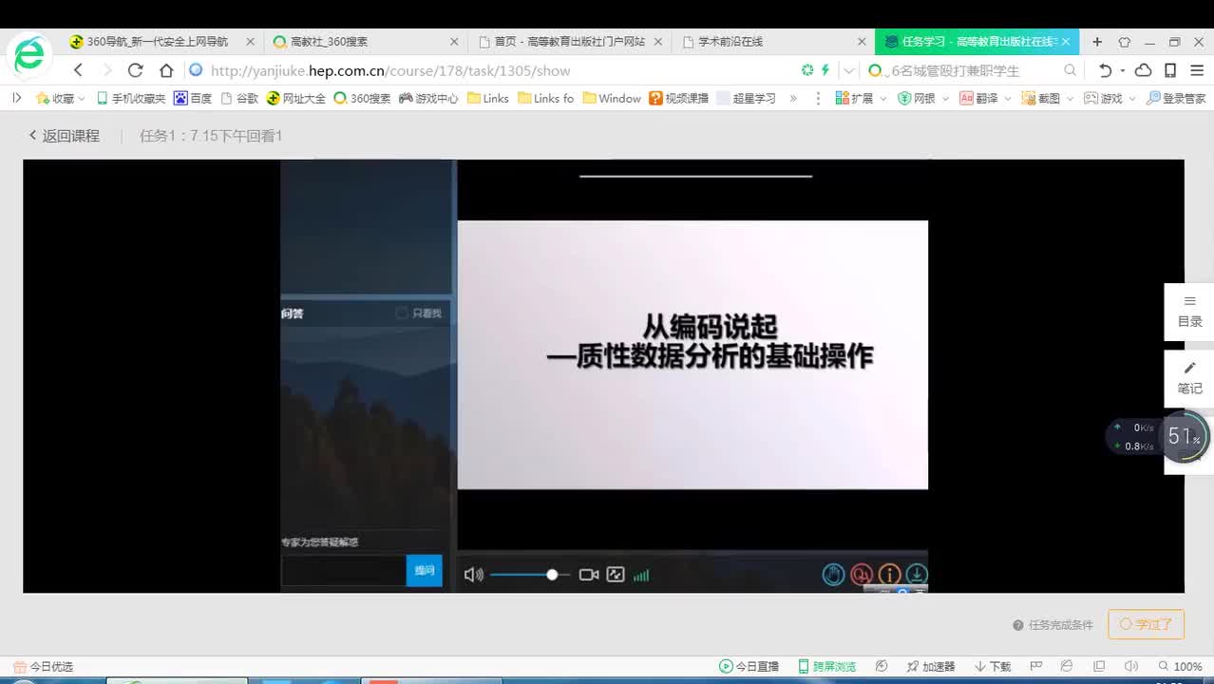Select the 任务学习 active tab
The height and width of the screenshot is (684, 1214).
(977, 42)
